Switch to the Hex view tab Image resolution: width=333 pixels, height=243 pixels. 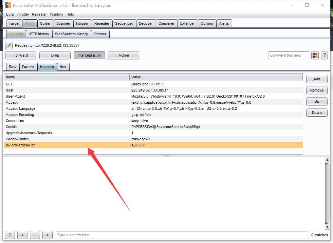click(x=63, y=67)
